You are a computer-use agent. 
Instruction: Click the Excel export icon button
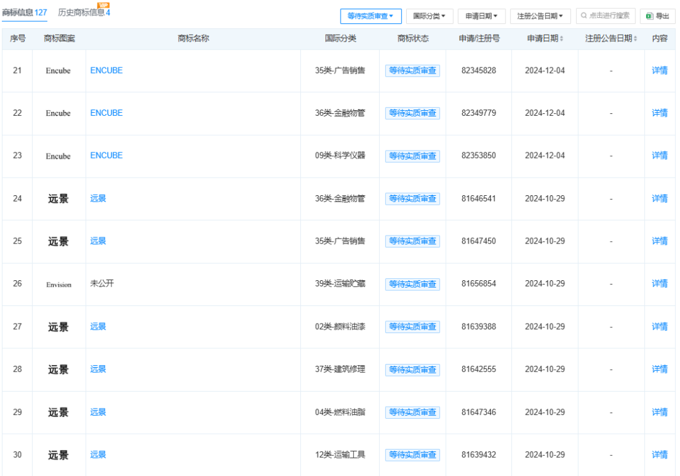coord(649,16)
